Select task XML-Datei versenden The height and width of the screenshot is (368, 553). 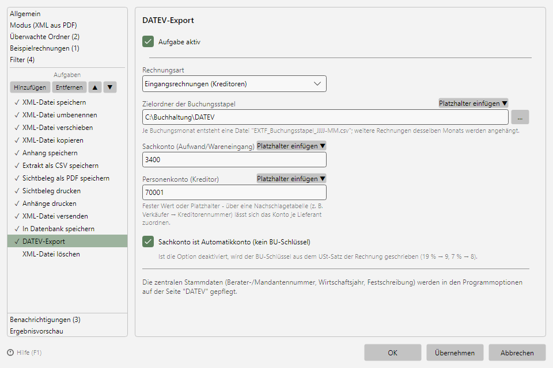coord(67,216)
